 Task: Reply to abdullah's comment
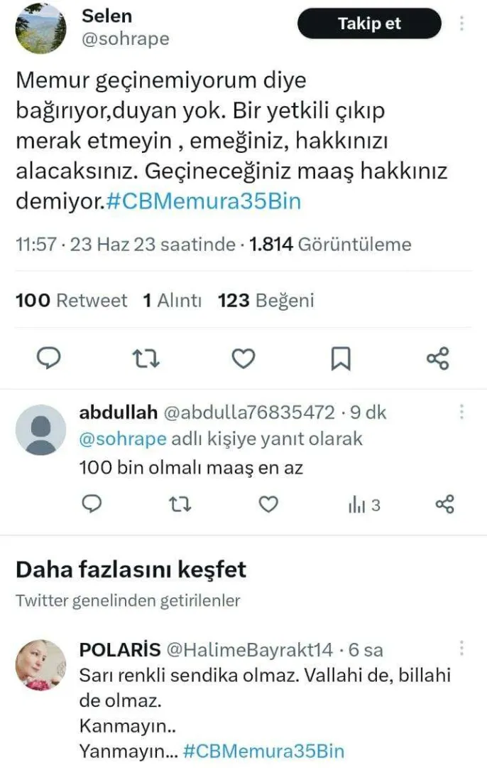click(92, 504)
